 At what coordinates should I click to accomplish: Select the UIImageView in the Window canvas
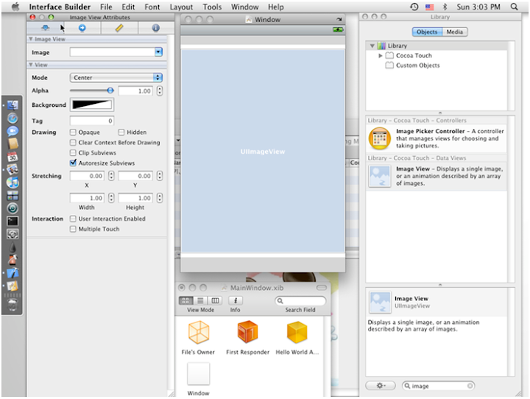pyautogui.click(x=263, y=151)
